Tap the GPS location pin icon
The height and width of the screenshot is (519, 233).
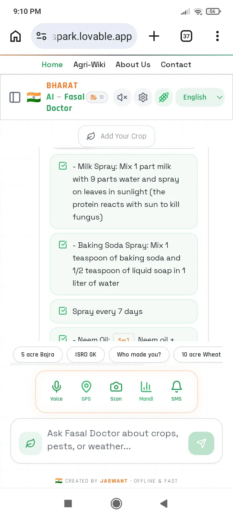[x=86, y=391]
